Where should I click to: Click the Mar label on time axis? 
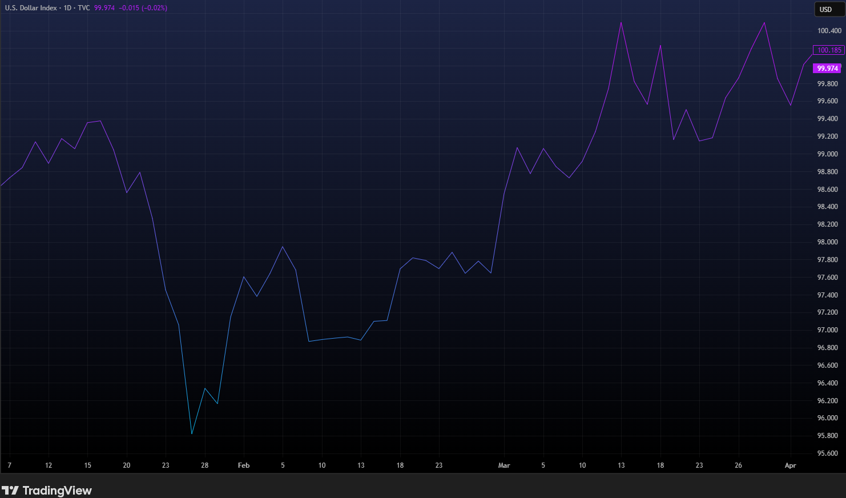(x=504, y=465)
